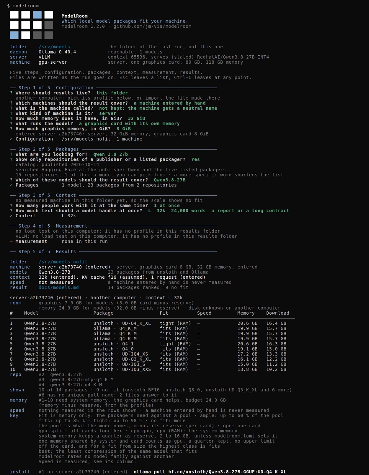This screenshot has width=369, height=475.
Task: Select the "ollama pull hf.co/unsloth/Qwen3.8-27B-GGUF:UD-Q4_K_XL" command
Action: [x=210, y=472]
